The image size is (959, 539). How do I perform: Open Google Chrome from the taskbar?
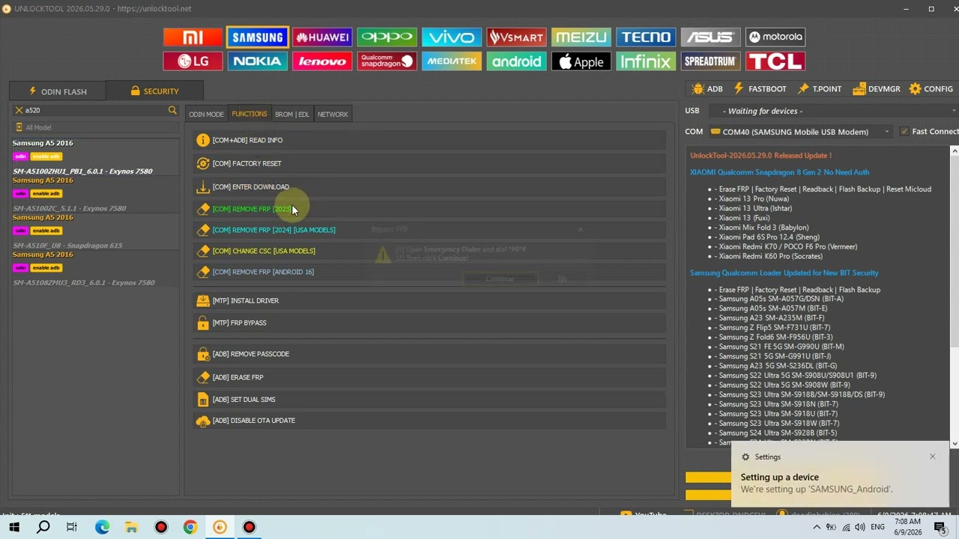[x=190, y=528]
